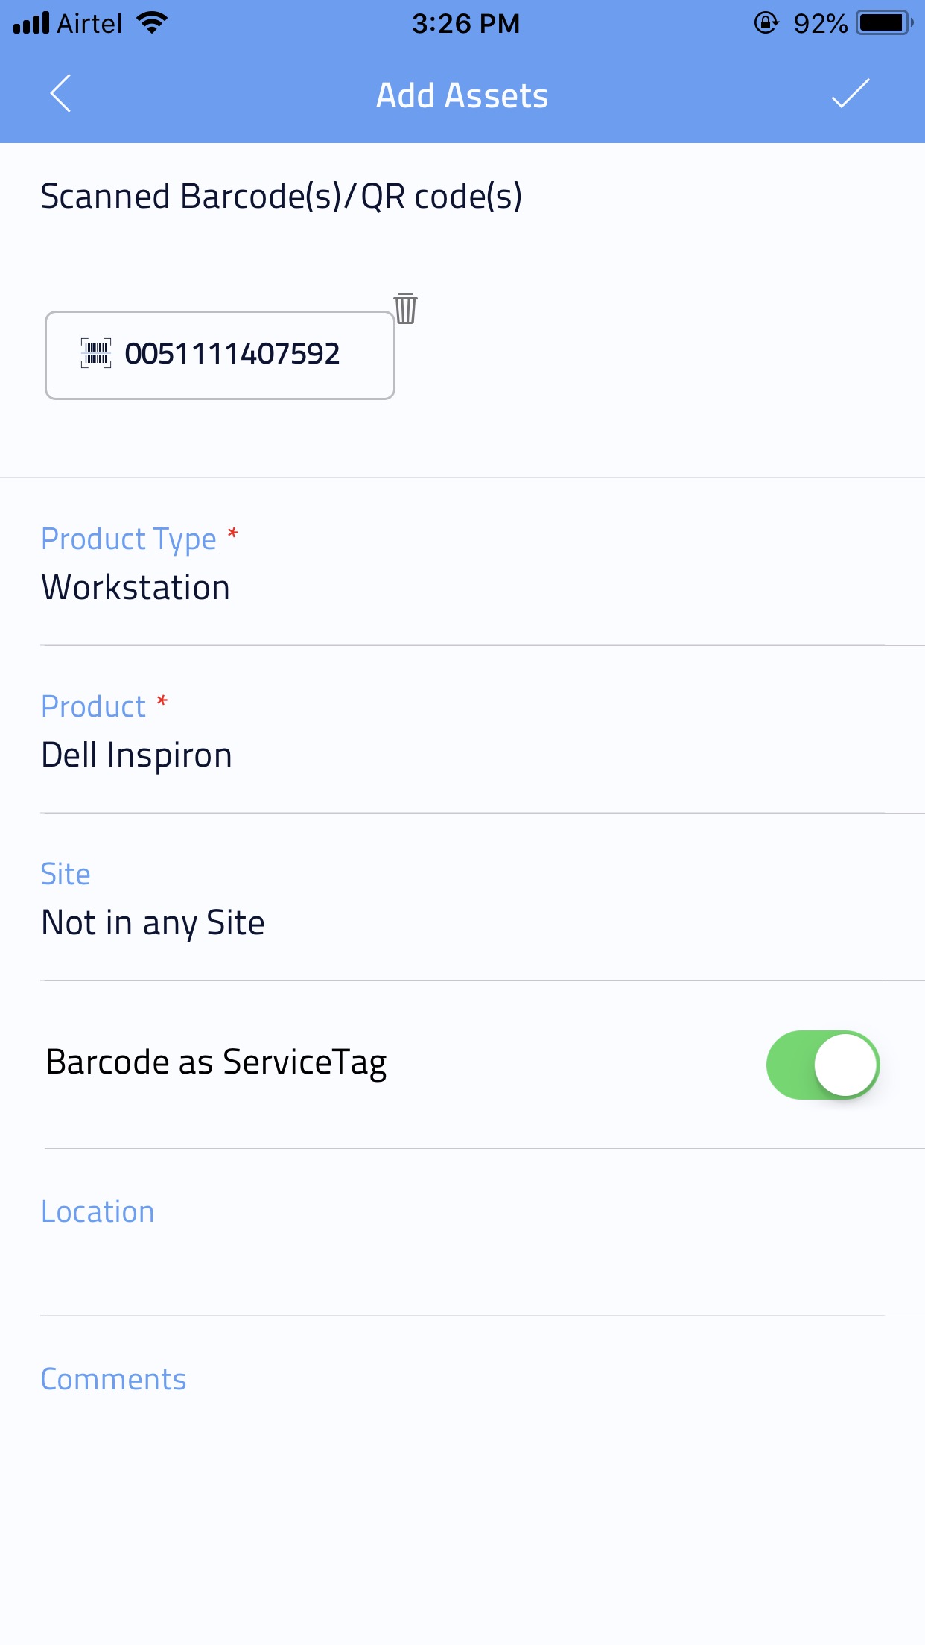
Task: Tap the Wi-Fi icon in status bar
Action: click(x=152, y=23)
